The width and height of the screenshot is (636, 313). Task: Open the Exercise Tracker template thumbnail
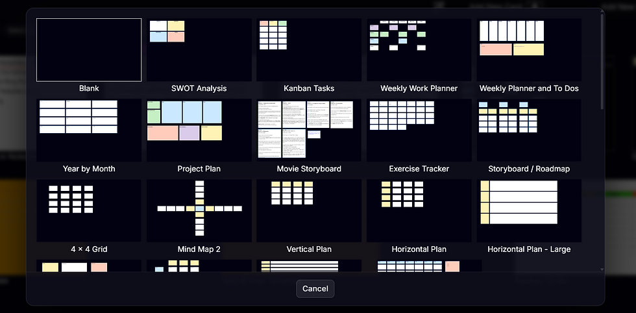[419, 131]
